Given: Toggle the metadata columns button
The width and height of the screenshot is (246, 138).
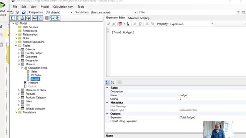Looking at the screenshot, I should point(47,18).
